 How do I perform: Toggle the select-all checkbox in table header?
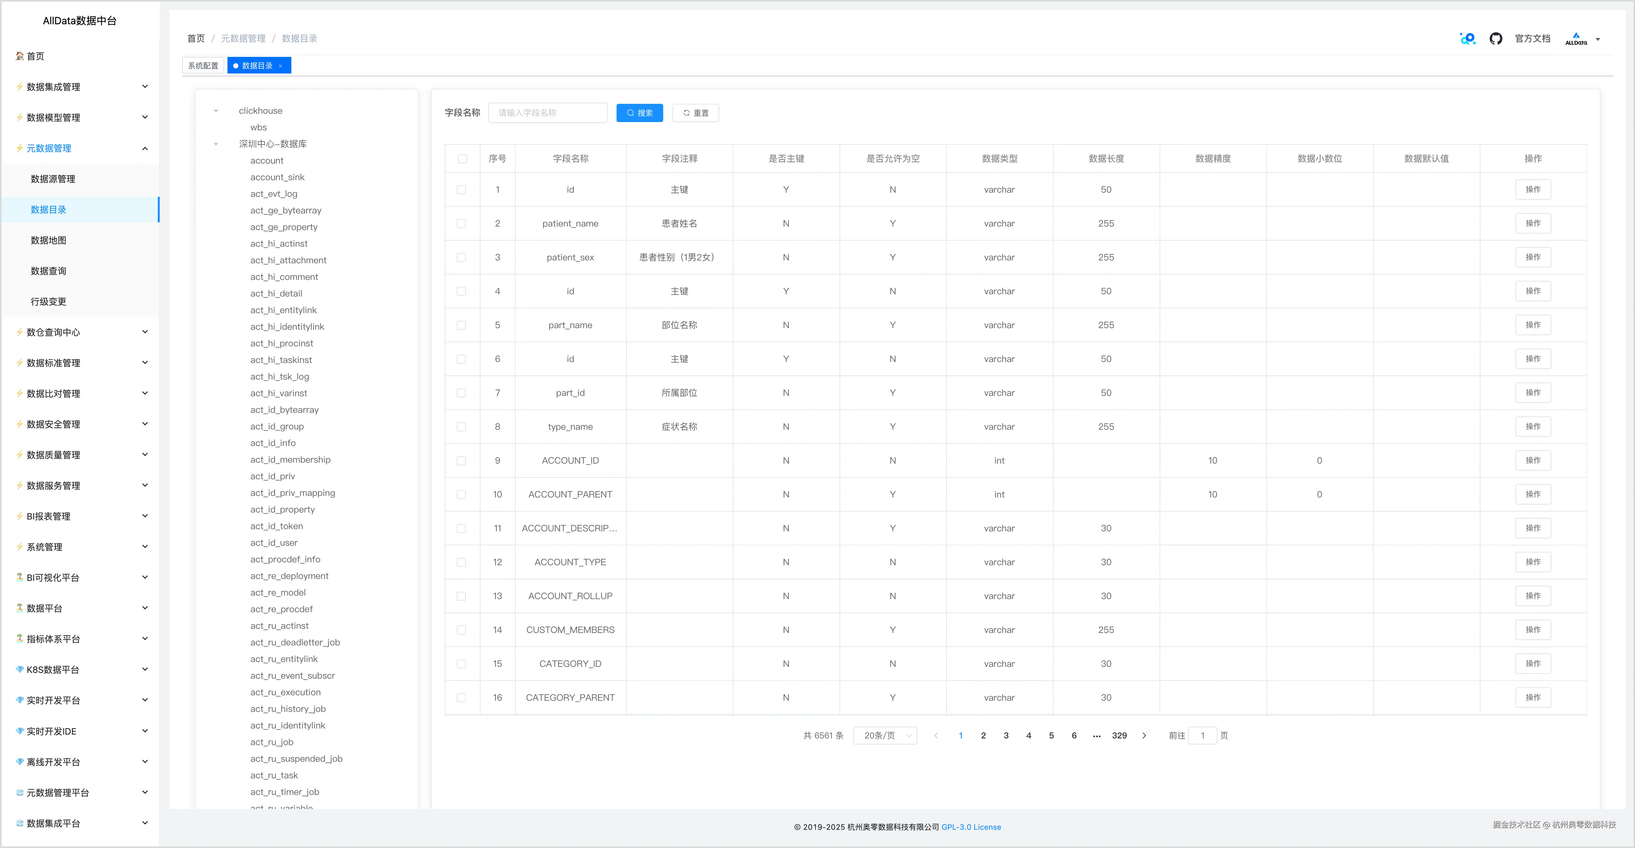tap(462, 159)
